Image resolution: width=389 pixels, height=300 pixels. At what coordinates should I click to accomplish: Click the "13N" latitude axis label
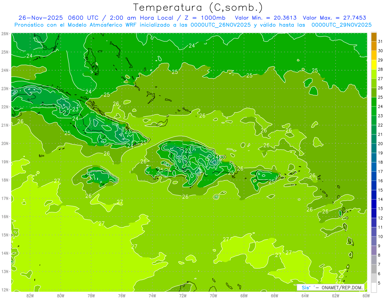pos(5,271)
